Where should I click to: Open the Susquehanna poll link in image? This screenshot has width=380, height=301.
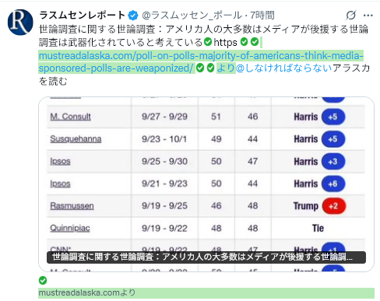pos(76,139)
